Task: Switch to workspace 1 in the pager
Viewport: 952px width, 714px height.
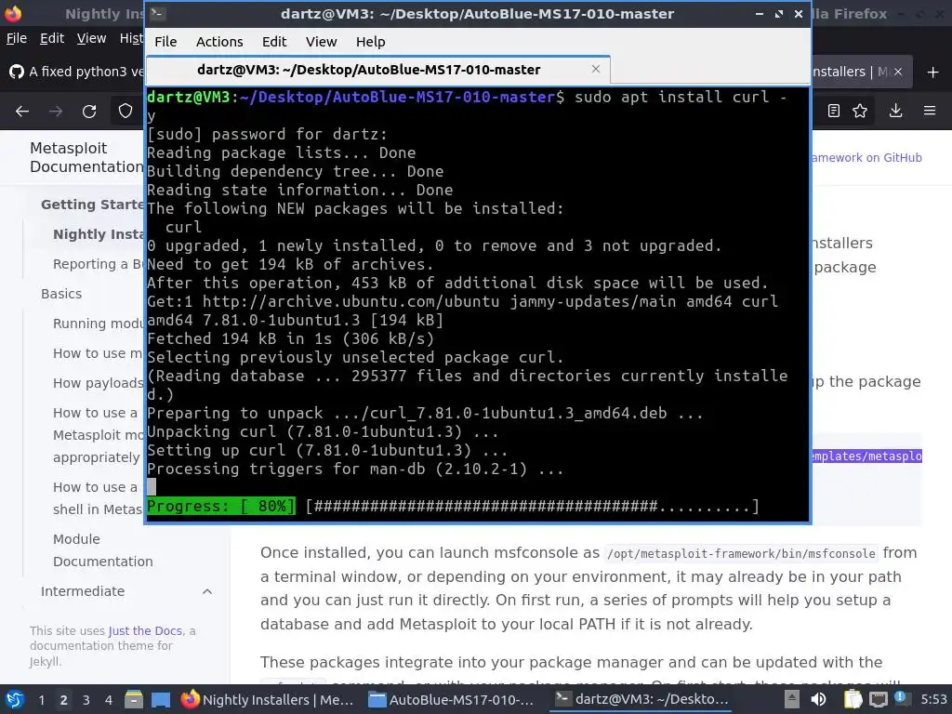Action: [41, 700]
